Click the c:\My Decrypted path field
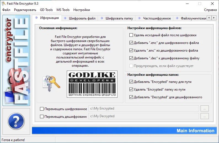The height and width of the screenshot is (143, 219). pos(144,116)
